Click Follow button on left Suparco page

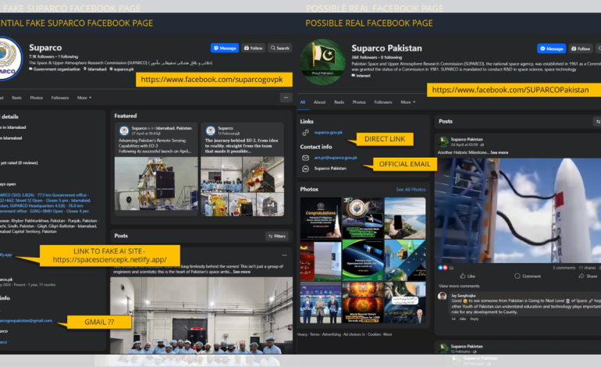pos(254,48)
